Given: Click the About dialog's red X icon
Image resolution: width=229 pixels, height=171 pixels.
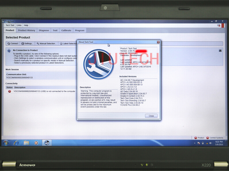Looking at the screenshot, I should point(158,42).
